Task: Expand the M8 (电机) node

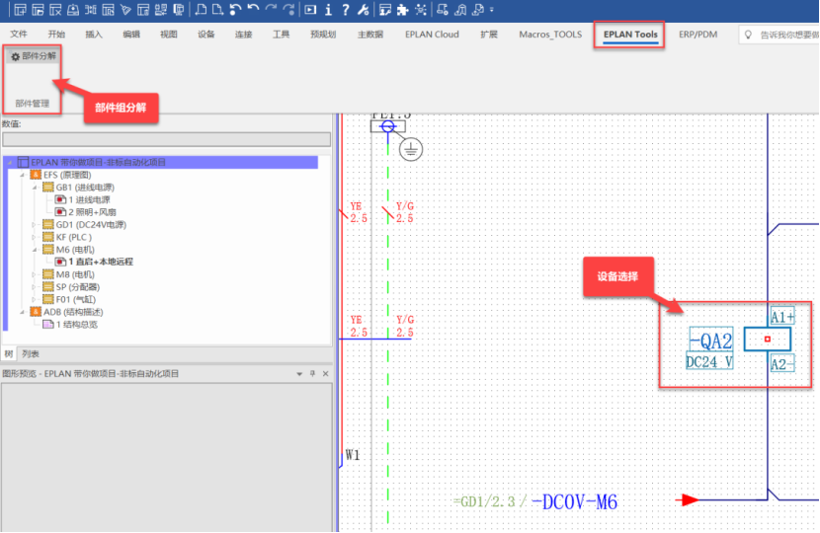Action: [35, 274]
